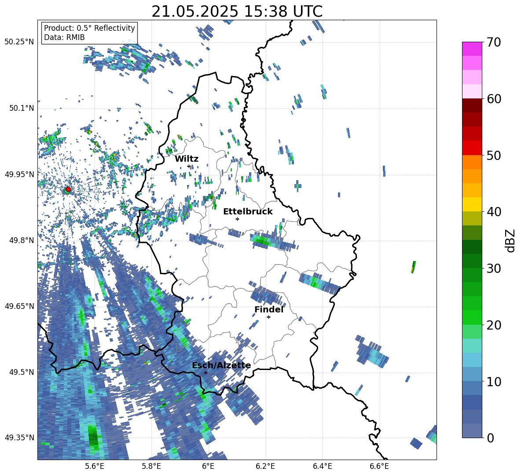Click the 49.95°N latitude label
Viewport: 521px width, 475px height.
19,174
